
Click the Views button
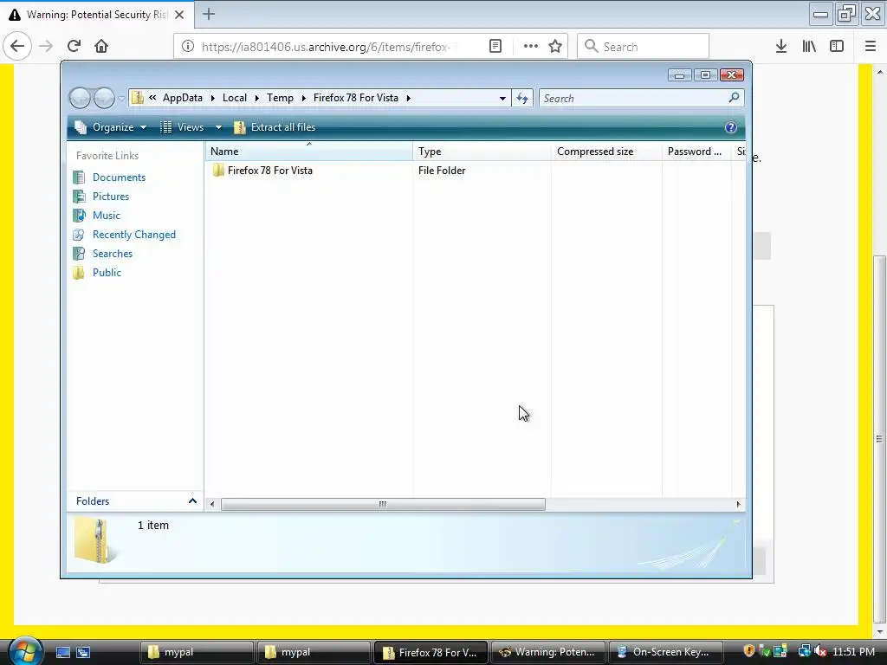[182, 127]
